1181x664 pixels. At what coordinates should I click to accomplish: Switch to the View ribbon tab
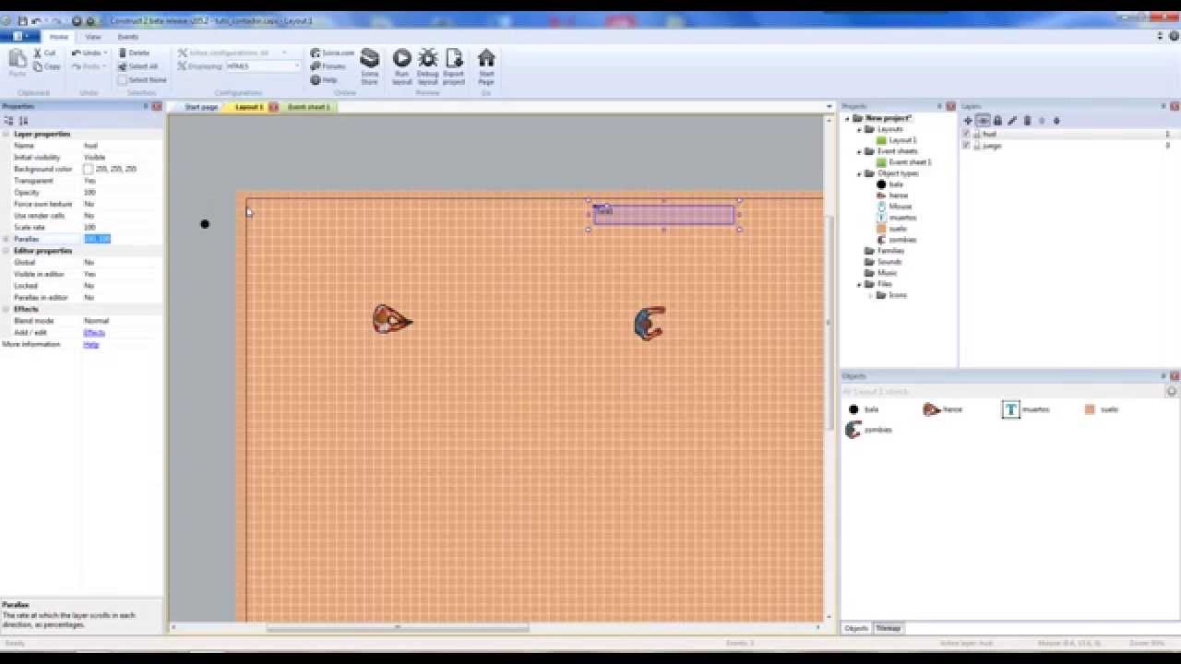point(93,37)
